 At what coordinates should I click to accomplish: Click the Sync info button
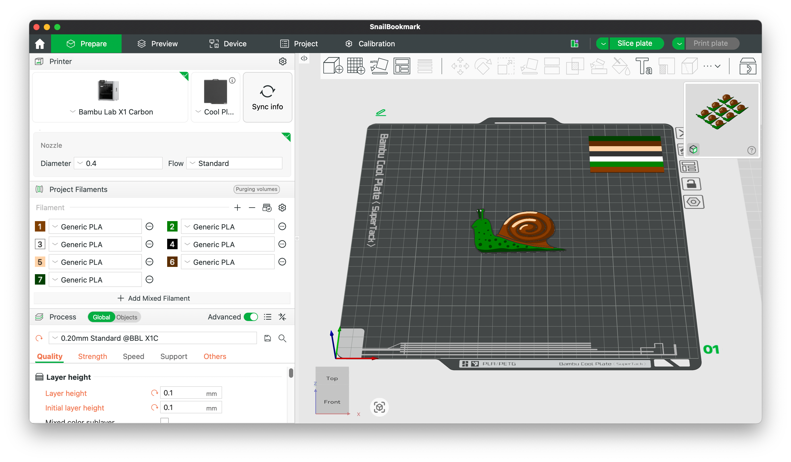coord(267,98)
